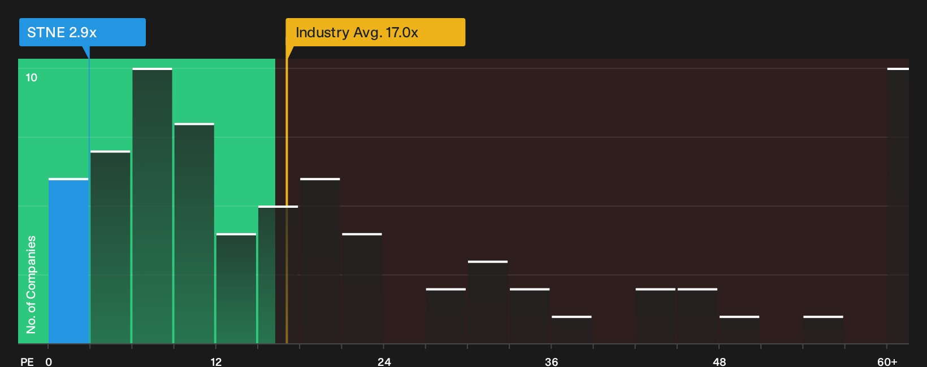Click the STNE 2.9x blue label

point(83,32)
